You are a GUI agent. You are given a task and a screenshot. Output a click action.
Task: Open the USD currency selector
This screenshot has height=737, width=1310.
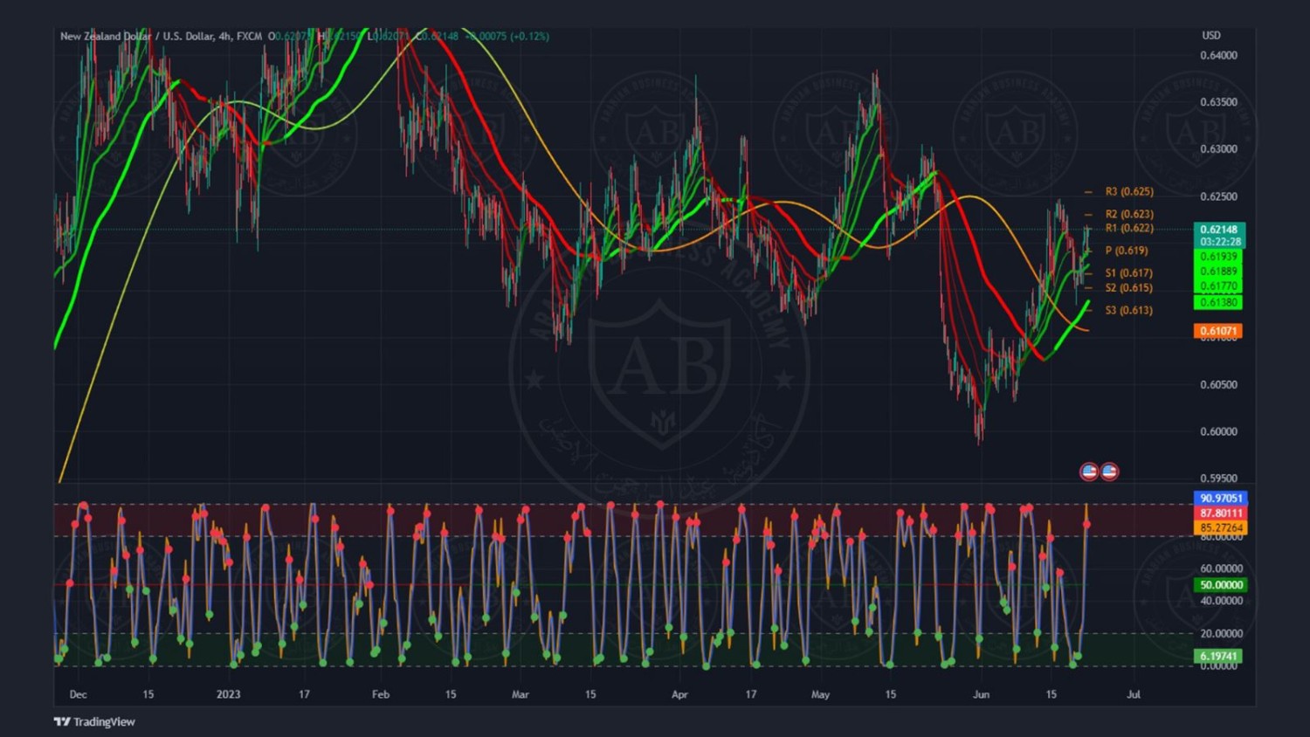pos(1210,36)
